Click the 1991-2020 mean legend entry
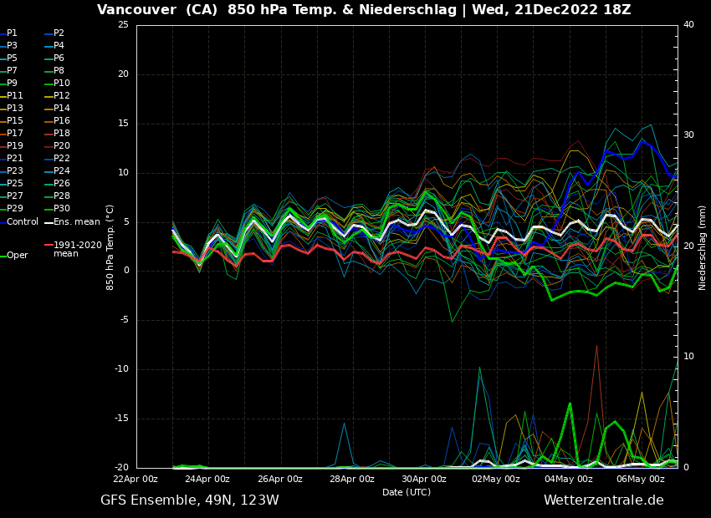The width and height of the screenshot is (711, 518). [x=77, y=249]
